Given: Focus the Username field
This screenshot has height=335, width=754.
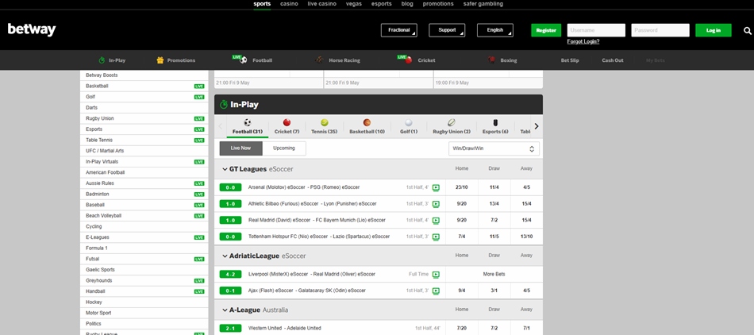Looking at the screenshot, I should (x=596, y=30).
